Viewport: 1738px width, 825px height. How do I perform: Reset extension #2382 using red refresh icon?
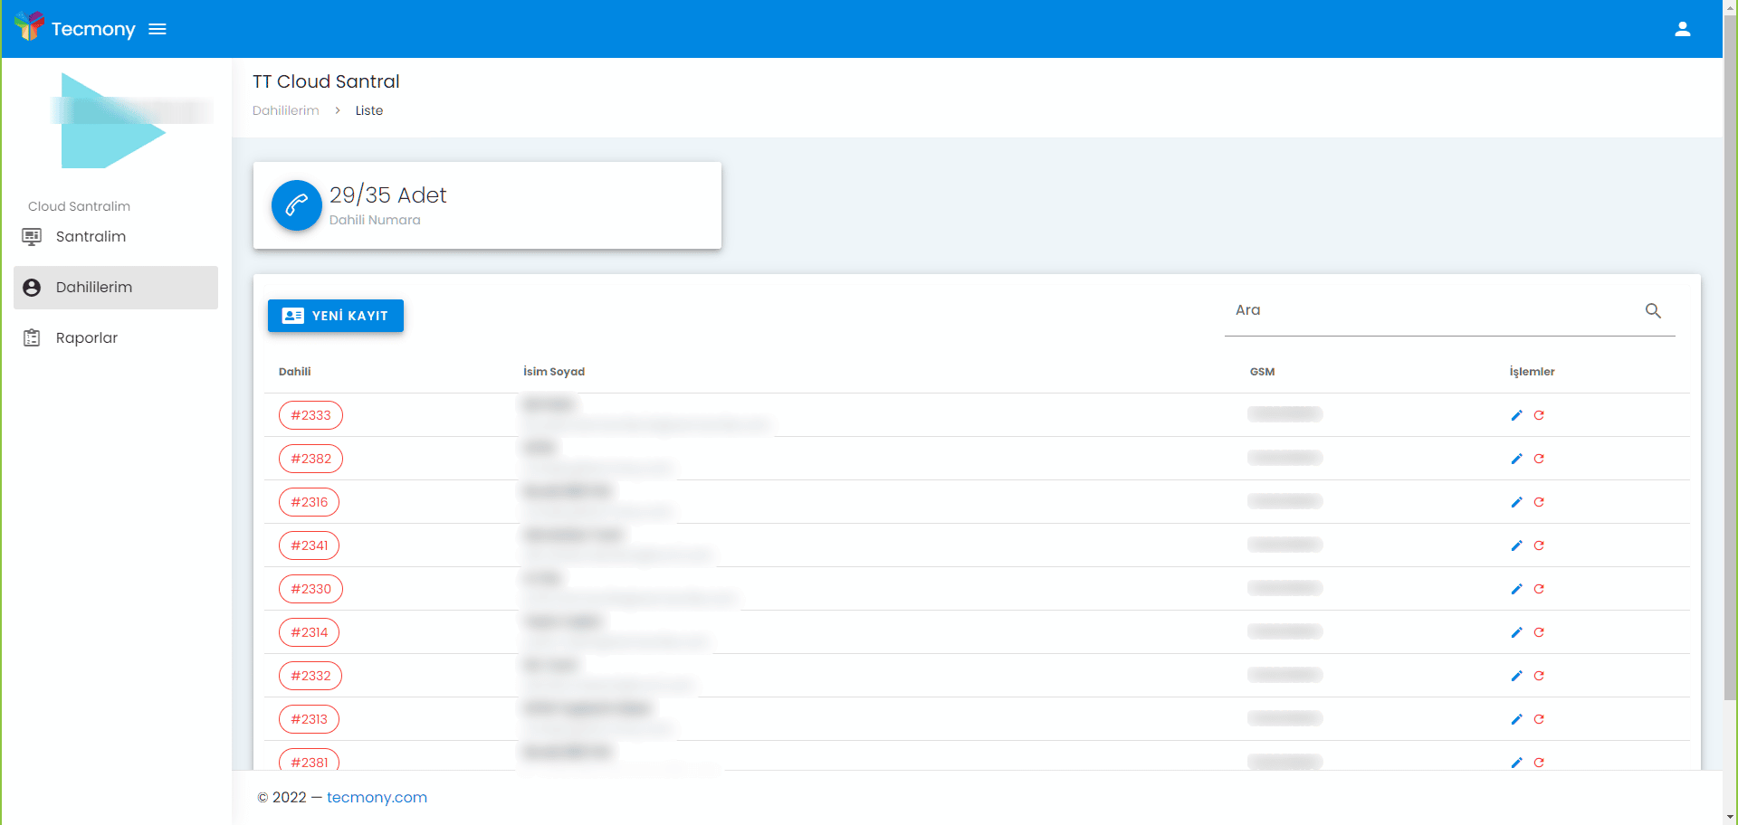1539,459
